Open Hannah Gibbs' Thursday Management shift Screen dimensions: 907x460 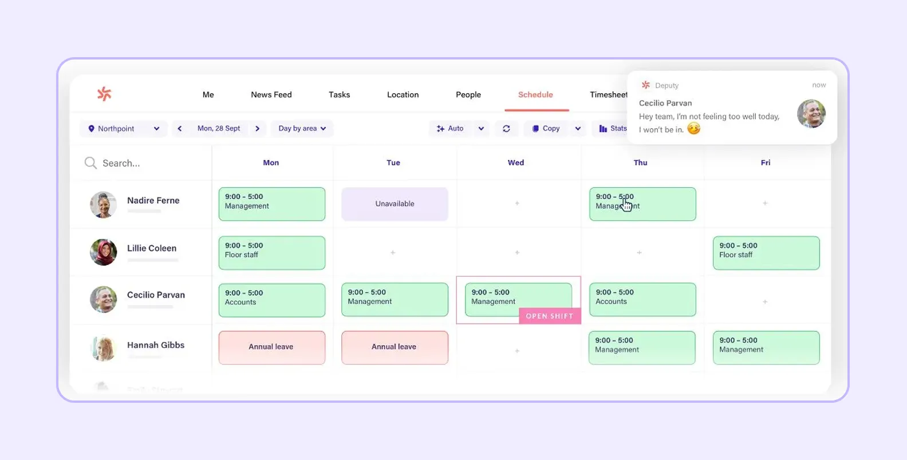click(642, 348)
